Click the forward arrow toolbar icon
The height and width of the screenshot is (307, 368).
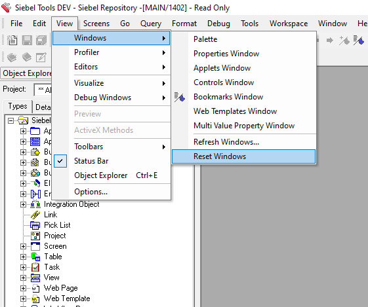pyautogui.click(x=330, y=41)
